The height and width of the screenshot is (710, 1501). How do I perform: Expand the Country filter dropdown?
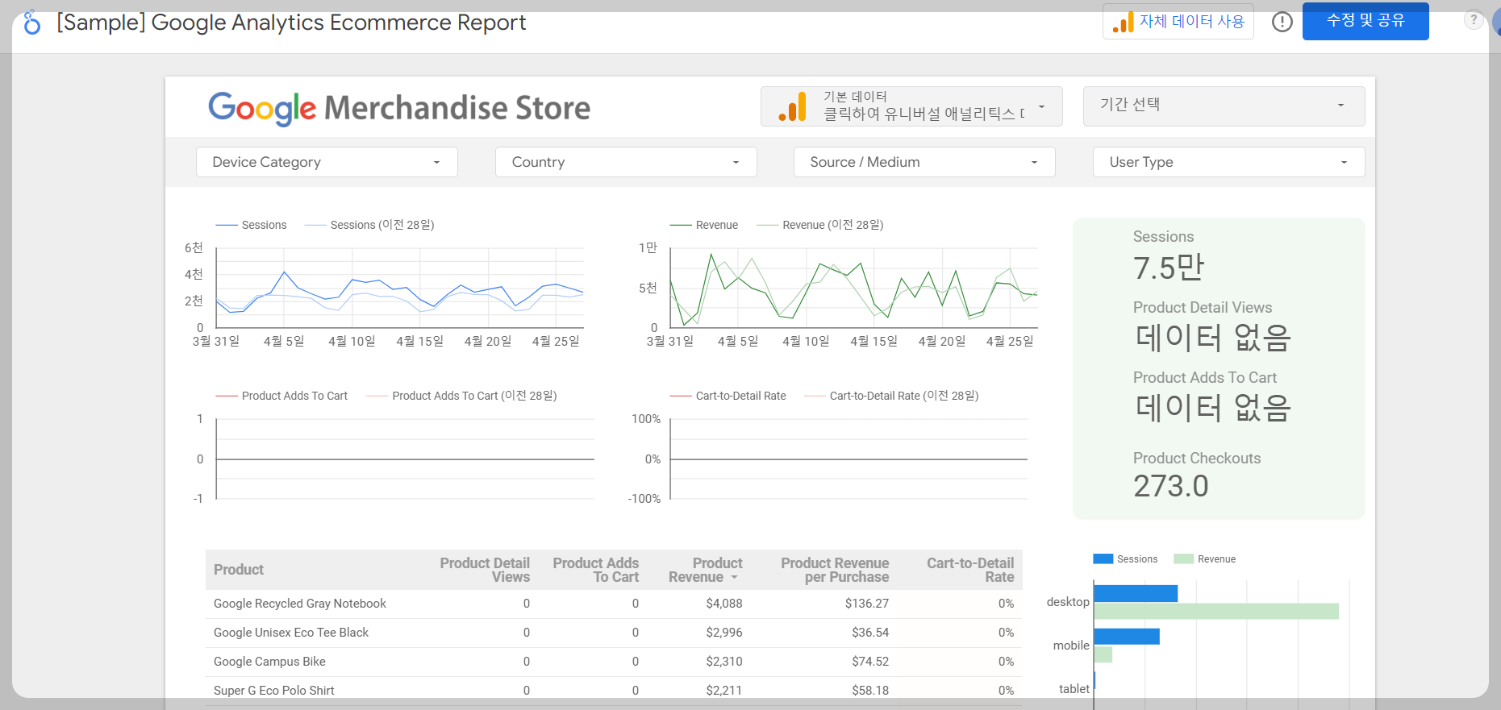pos(626,162)
